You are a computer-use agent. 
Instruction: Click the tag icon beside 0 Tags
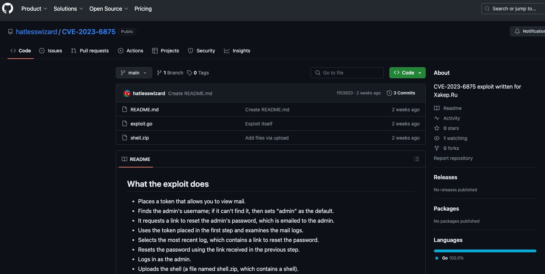(190, 73)
